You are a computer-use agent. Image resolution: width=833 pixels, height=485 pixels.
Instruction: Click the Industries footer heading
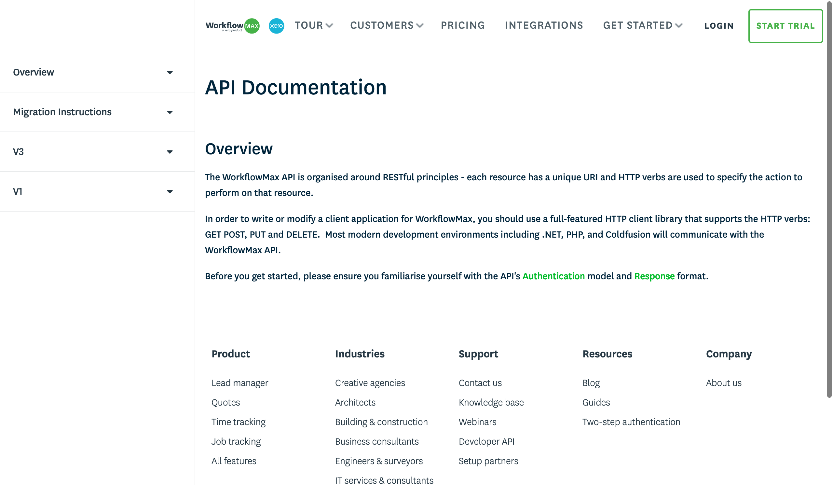[360, 354]
